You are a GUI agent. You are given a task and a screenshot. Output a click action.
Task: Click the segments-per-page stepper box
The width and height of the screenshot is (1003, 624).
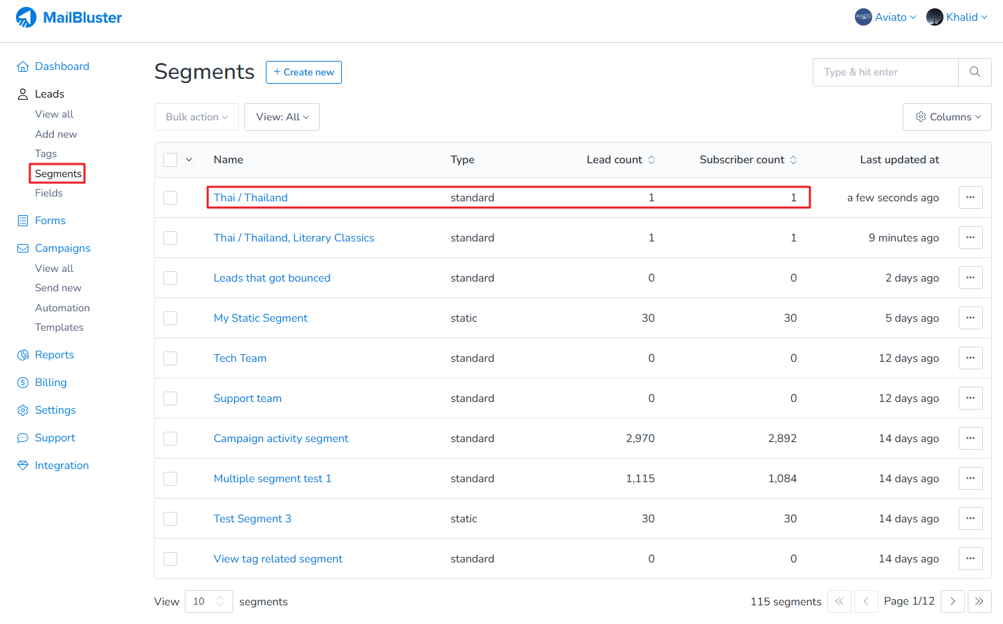point(208,601)
